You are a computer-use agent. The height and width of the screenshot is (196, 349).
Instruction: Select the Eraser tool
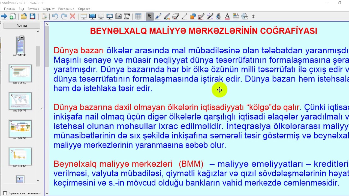[176, 16]
